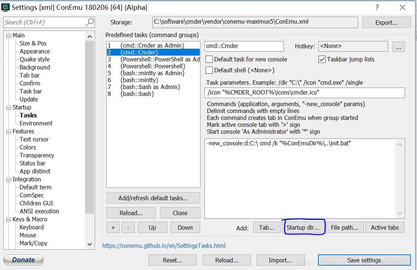Select task 8 {bash::bash}

click(x=153, y=94)
